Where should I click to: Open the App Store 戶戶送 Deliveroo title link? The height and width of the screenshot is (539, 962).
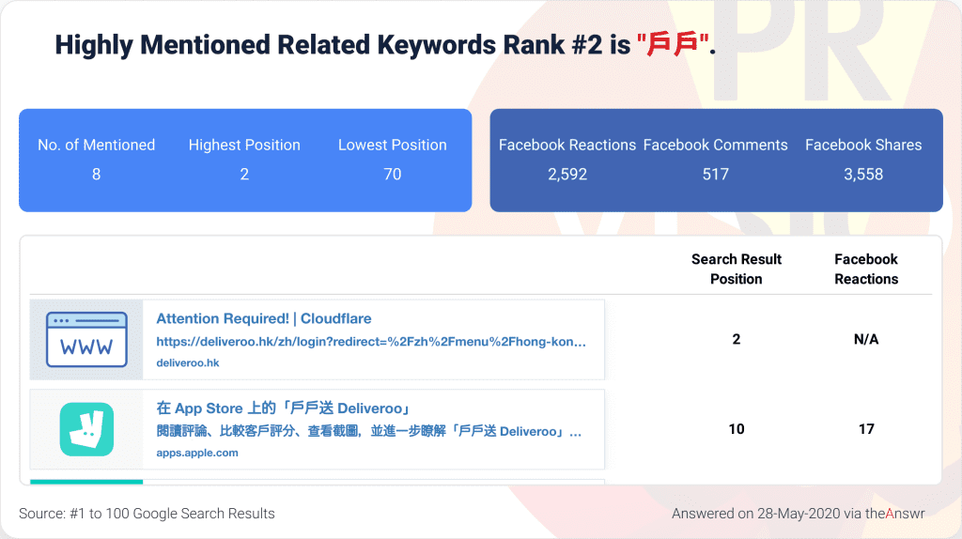(284, 408)
